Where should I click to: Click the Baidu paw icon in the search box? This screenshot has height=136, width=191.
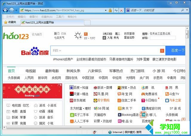[x=128, y=10]
